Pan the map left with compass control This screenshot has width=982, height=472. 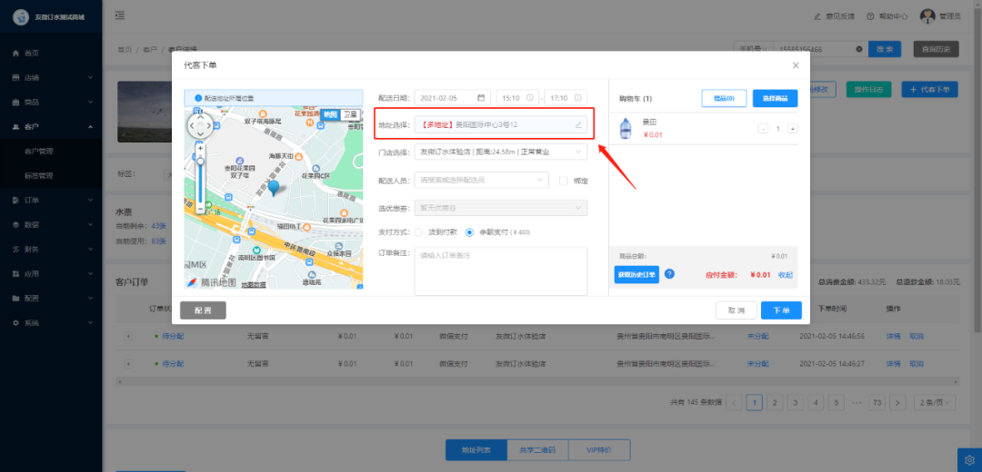click(192, 125)
